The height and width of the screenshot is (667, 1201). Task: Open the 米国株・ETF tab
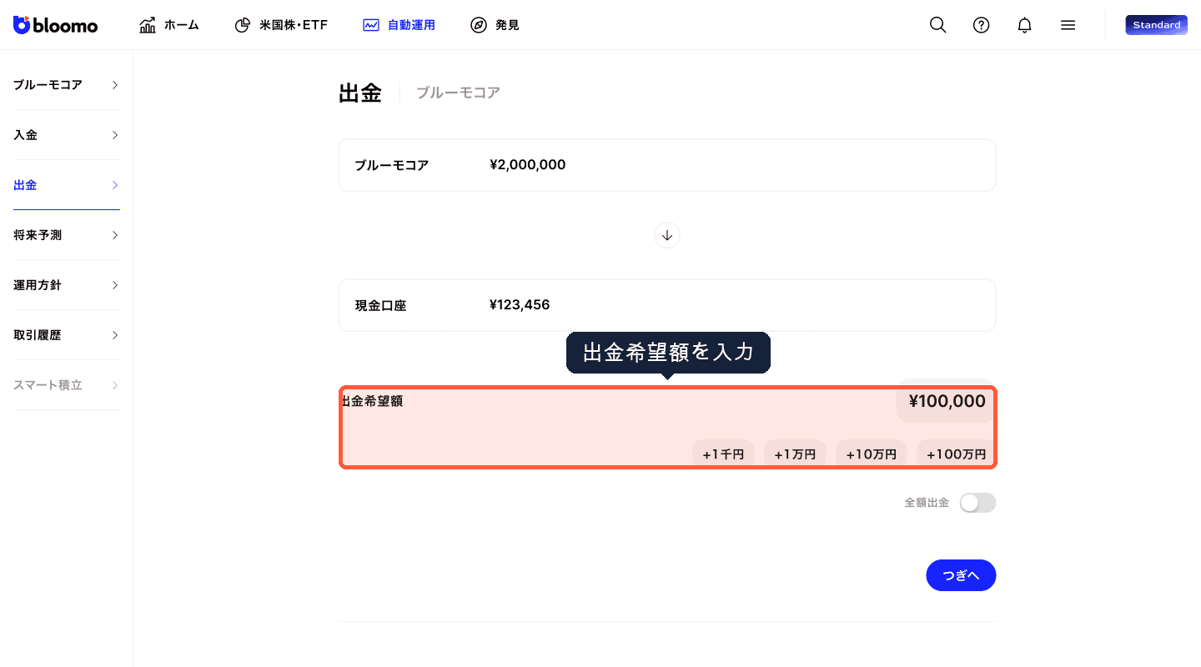[281, 25]
